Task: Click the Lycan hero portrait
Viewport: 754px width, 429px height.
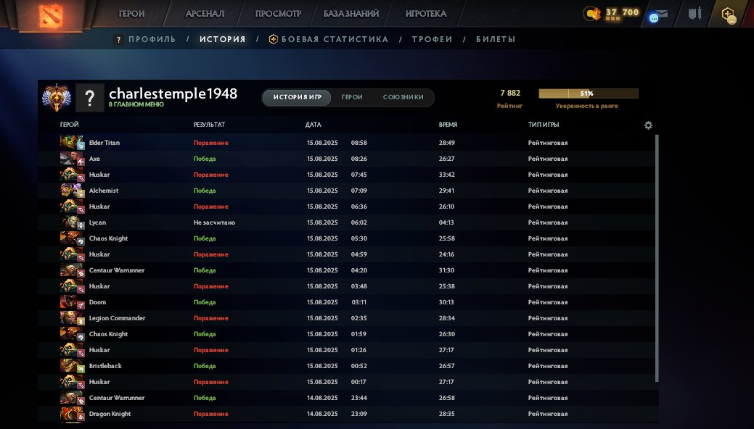Action: pos(72,222)
